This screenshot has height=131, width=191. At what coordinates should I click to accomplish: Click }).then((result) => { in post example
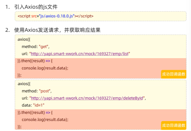click(x=35, y=112)
